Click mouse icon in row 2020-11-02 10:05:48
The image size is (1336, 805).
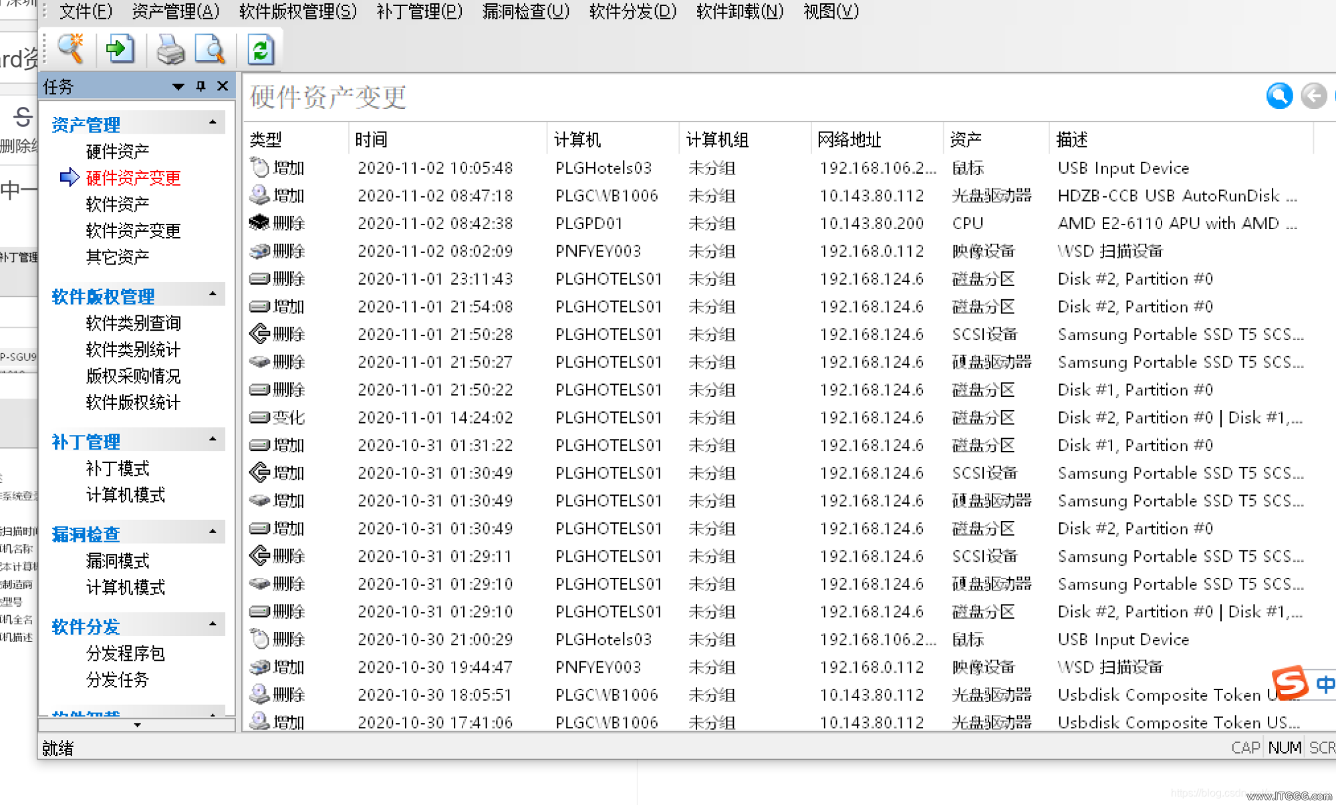259,168
